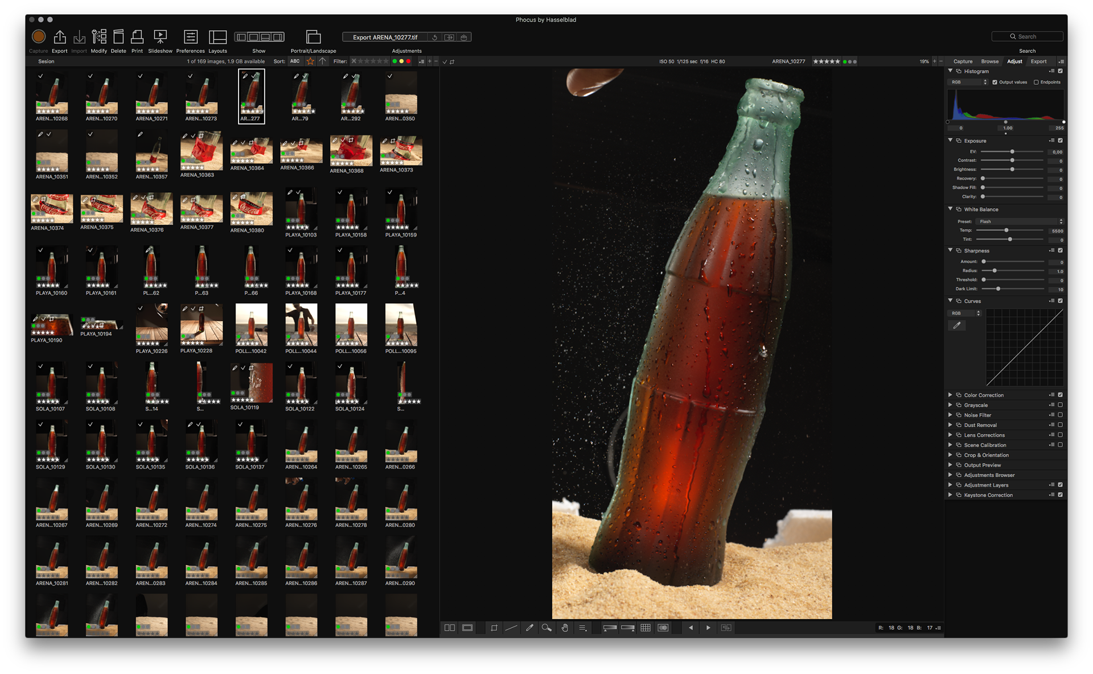Click the Export ARENA_10277.tif button
The image size is (1093, 674).
click(385, 38)
